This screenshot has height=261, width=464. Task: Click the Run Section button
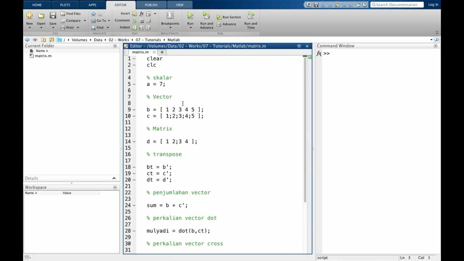[x=229, y=17]
